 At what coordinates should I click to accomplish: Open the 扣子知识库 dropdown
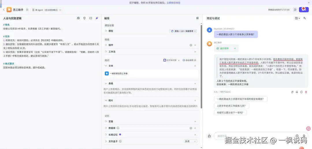click(x=171, y=60)
